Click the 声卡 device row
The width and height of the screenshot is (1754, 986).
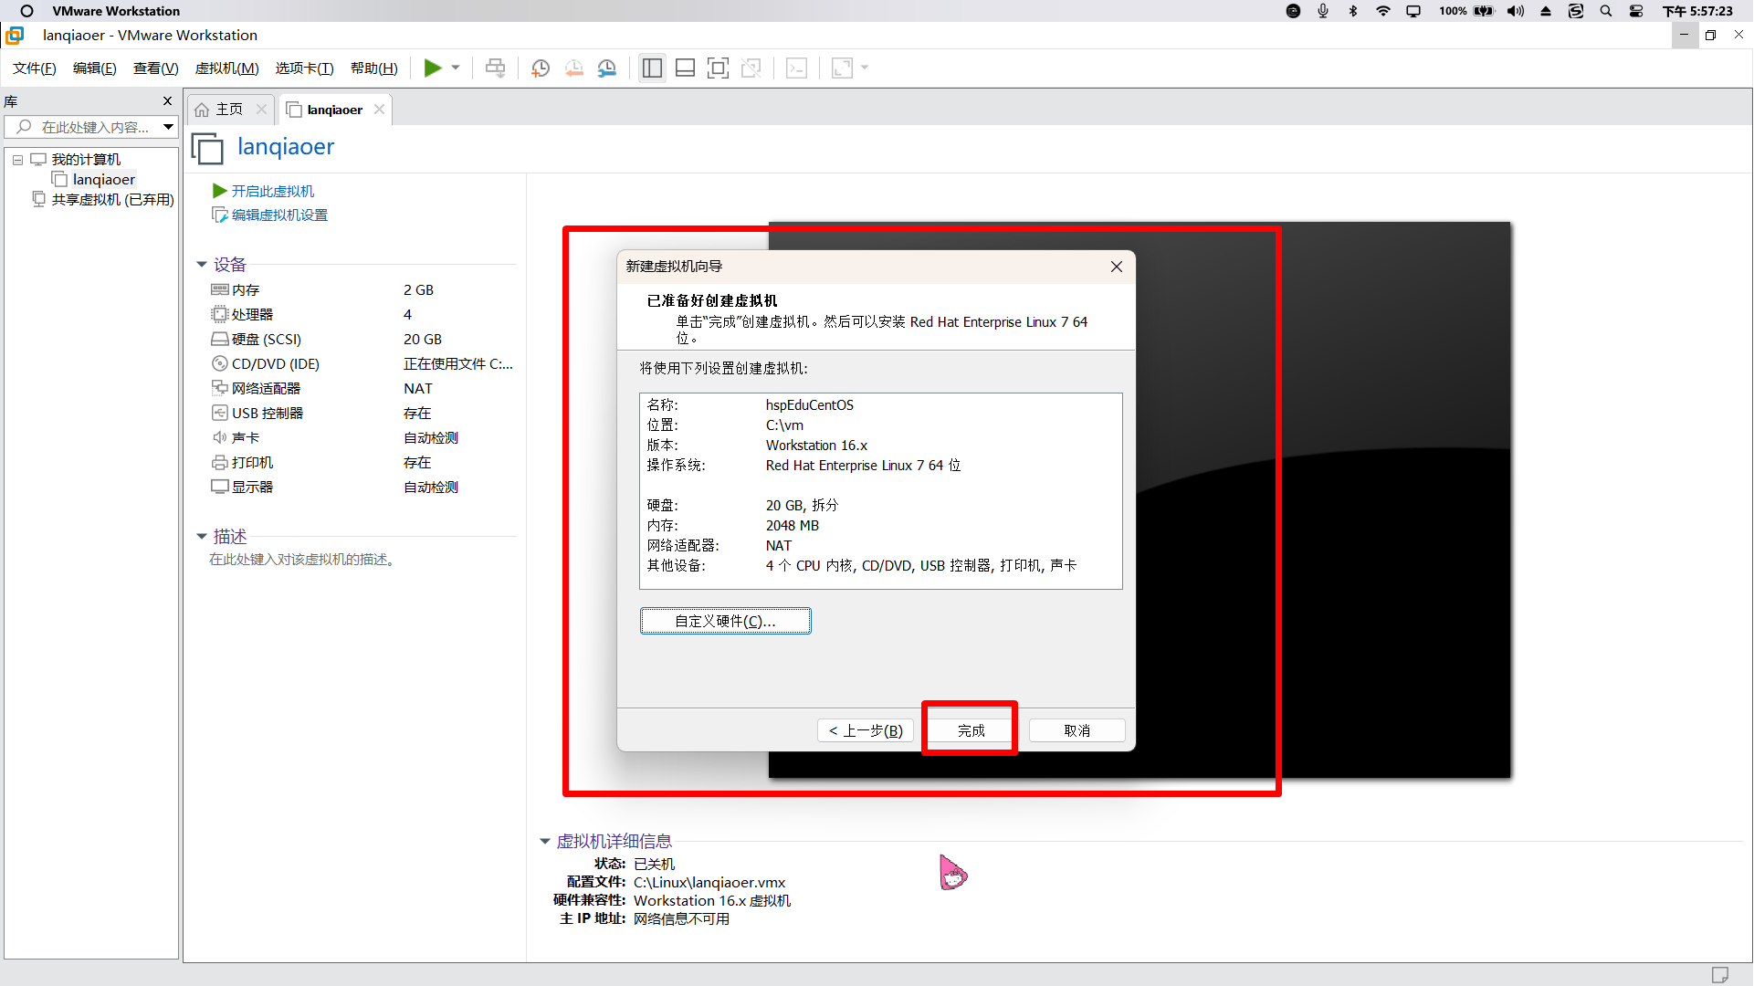pyautogui.click(x=362, y=438)
